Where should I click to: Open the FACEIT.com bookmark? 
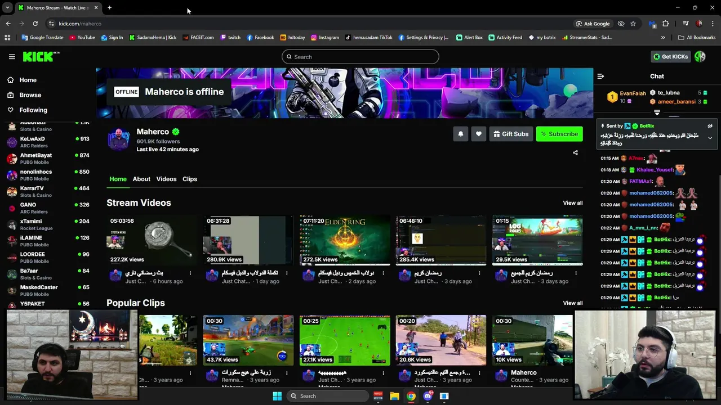pos(198,38)
